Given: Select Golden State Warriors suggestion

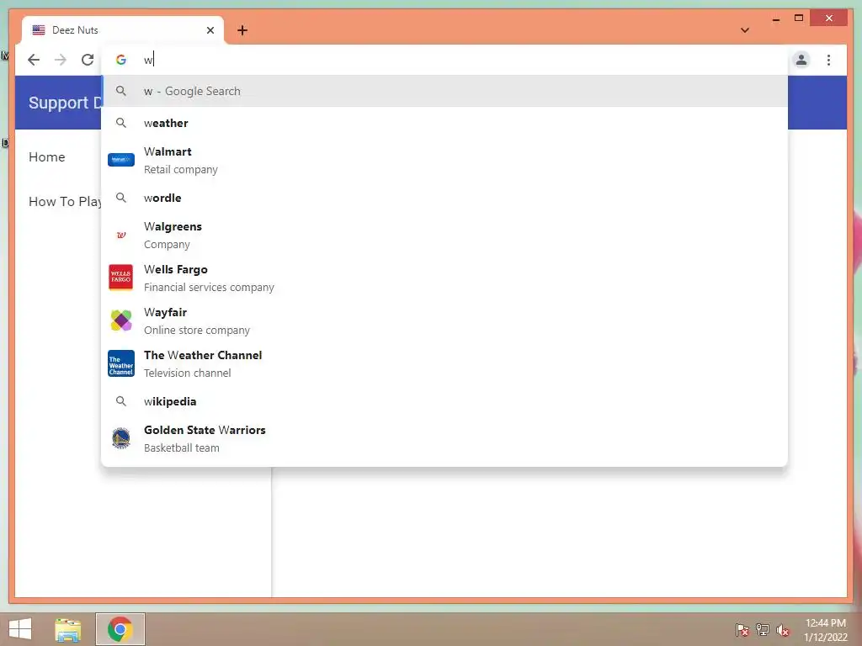Looking at the screenshot, I should 444,438.
